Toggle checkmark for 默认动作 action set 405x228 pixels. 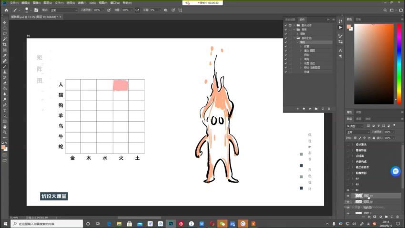(x=285, y=25)
